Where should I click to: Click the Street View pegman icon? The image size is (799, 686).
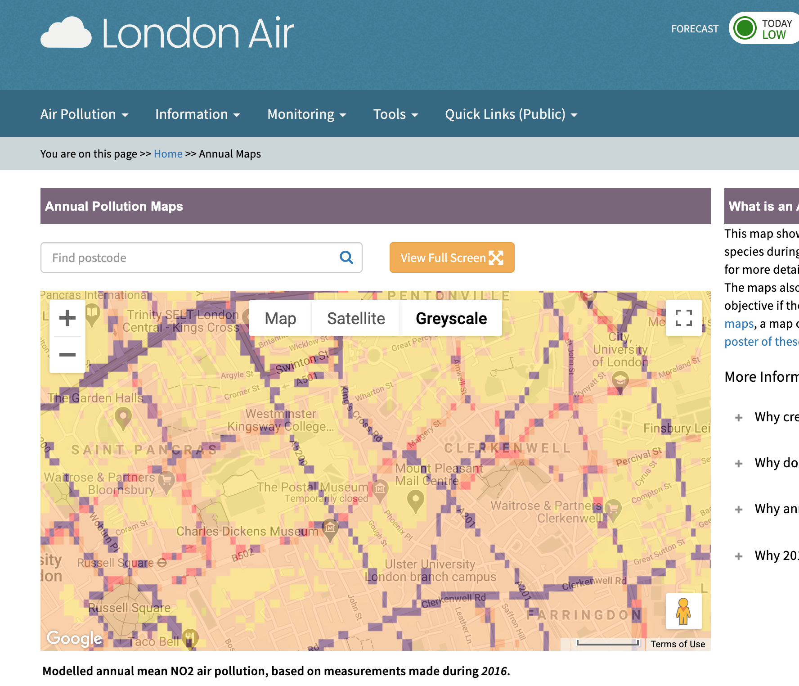point(683,611)
